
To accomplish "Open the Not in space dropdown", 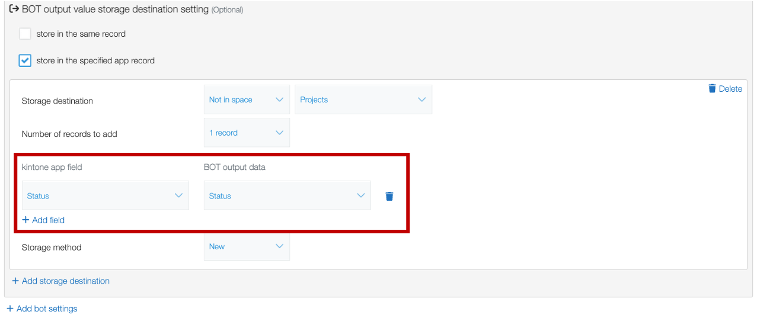I will coord(247,99).
